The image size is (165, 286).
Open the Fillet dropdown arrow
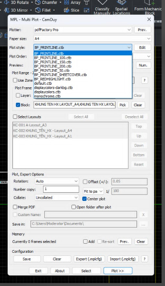tap(54, 10)
